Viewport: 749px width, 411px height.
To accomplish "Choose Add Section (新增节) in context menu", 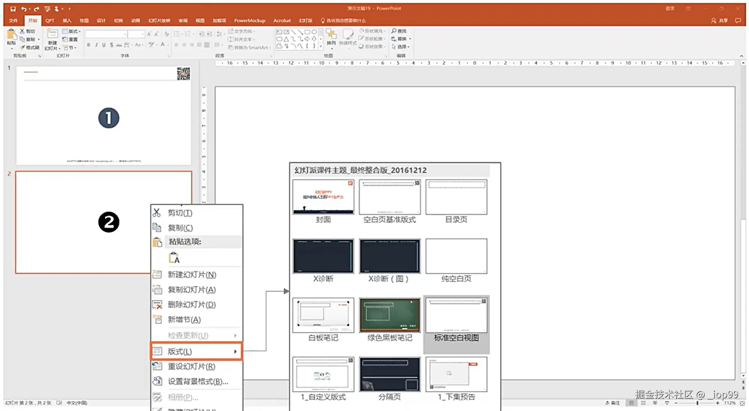I will [196, 320].
